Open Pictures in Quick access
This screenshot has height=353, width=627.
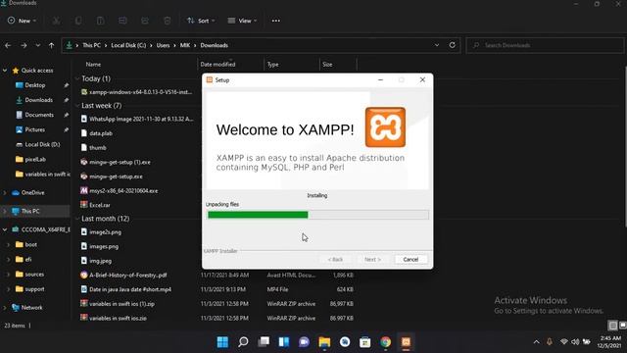click(35, 129)
